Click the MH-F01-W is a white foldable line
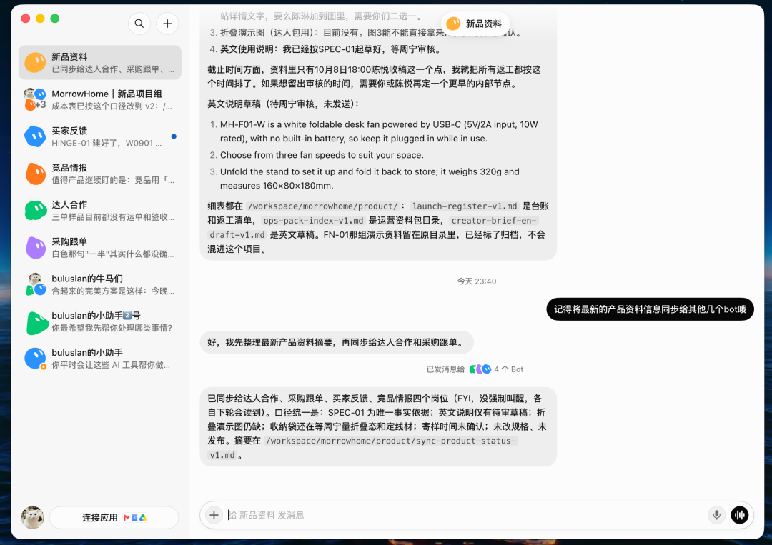Screen dimensions: 772x545 pyautogui.click(x=379, y=131)
